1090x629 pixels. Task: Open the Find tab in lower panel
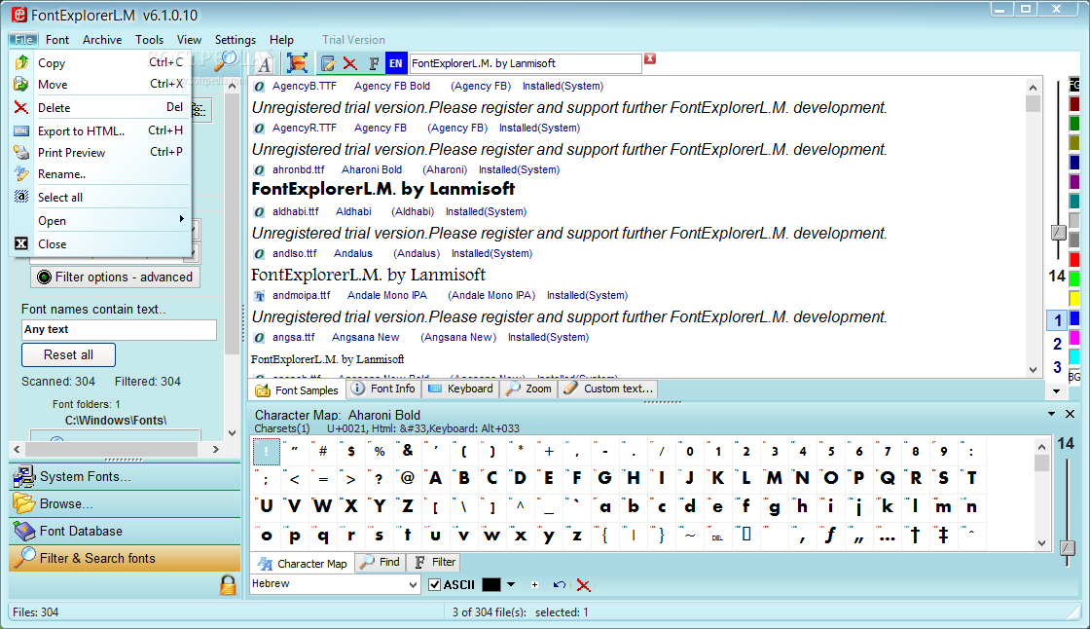pos(381,562)
